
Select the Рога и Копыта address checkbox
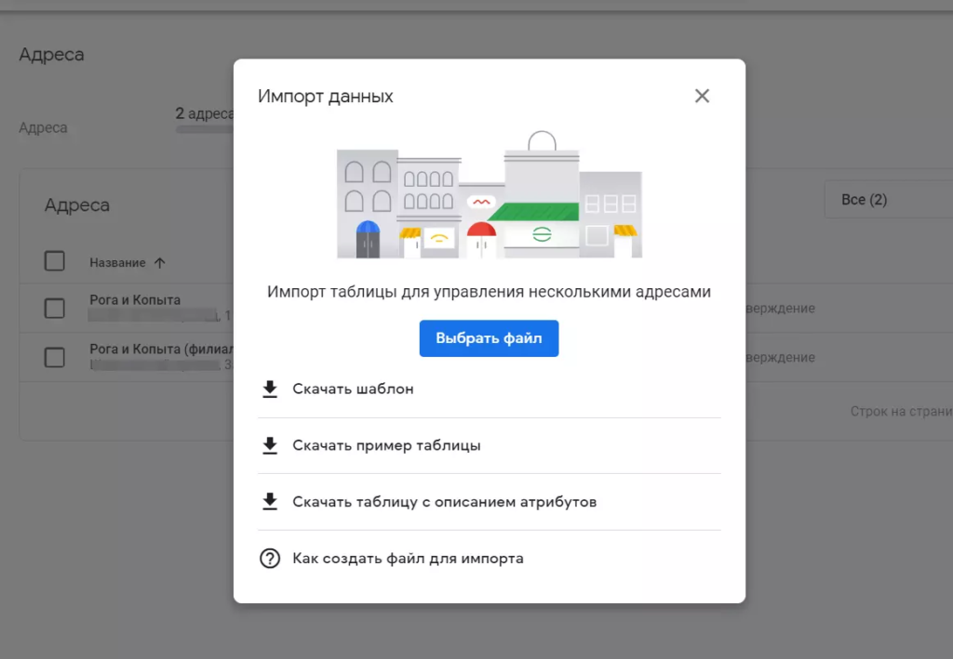click(54, 307)
